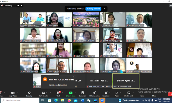Select IPD-pwint phyo win video tile
This screenshot has width=172, height=103.
[33, 65]
